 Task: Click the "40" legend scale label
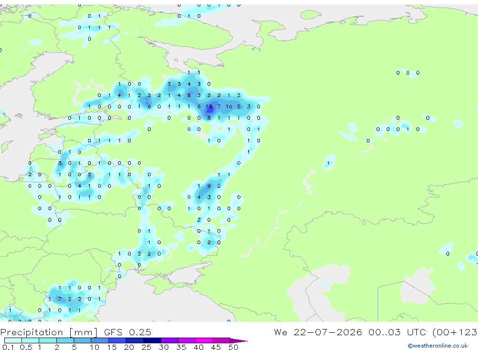pos(198,347)
